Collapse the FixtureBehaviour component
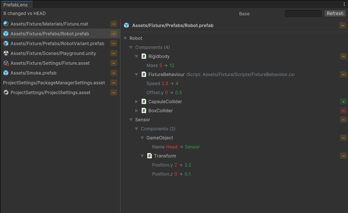The width and height of the screenshot is (348, 213). (x=137, y=74)
